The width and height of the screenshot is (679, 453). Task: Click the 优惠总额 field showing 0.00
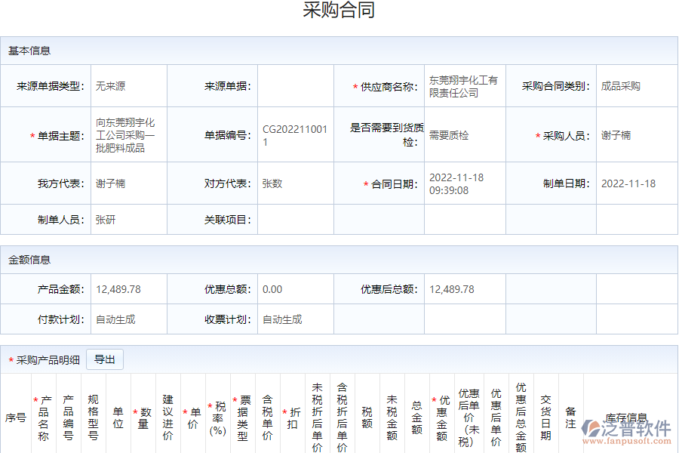click(x=294, y=288)
